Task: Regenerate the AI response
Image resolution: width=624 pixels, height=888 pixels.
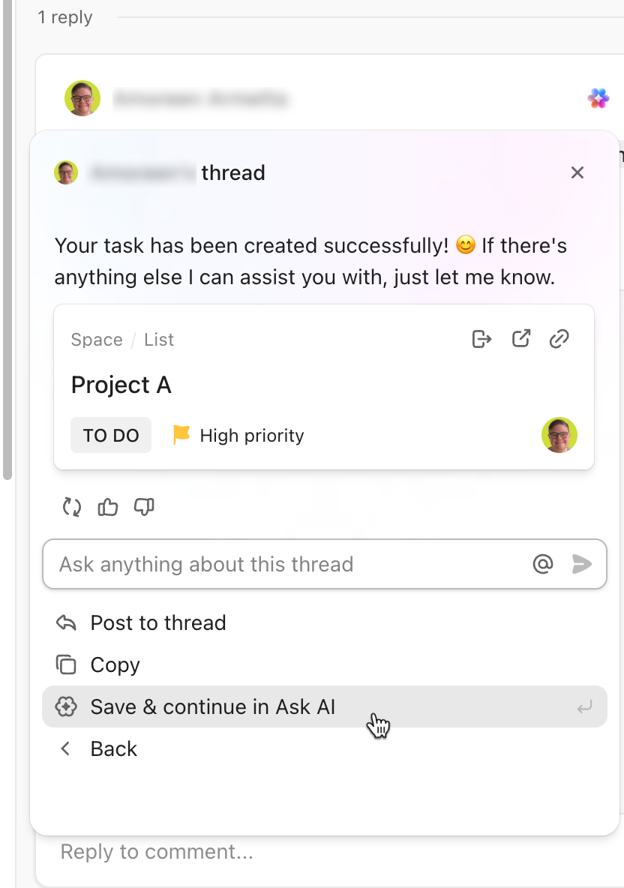Action: pyautogui.click(x=71, y=507)
